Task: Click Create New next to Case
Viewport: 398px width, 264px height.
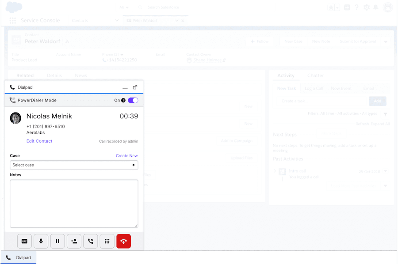Action: (x=127, y=155)
